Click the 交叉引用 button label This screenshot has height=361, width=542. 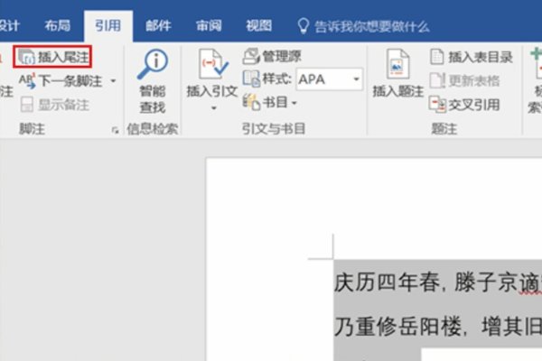point(474,105)
